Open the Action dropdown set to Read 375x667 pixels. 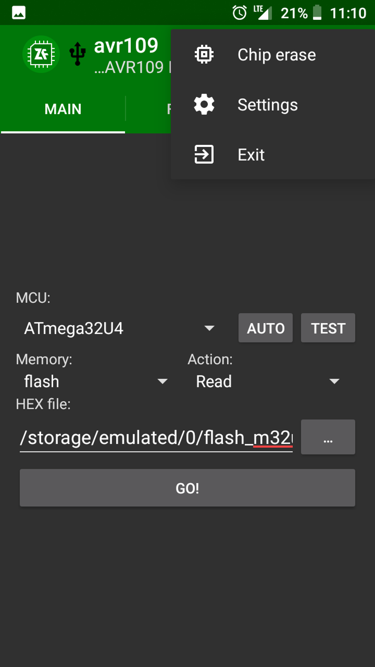(265, 382)
